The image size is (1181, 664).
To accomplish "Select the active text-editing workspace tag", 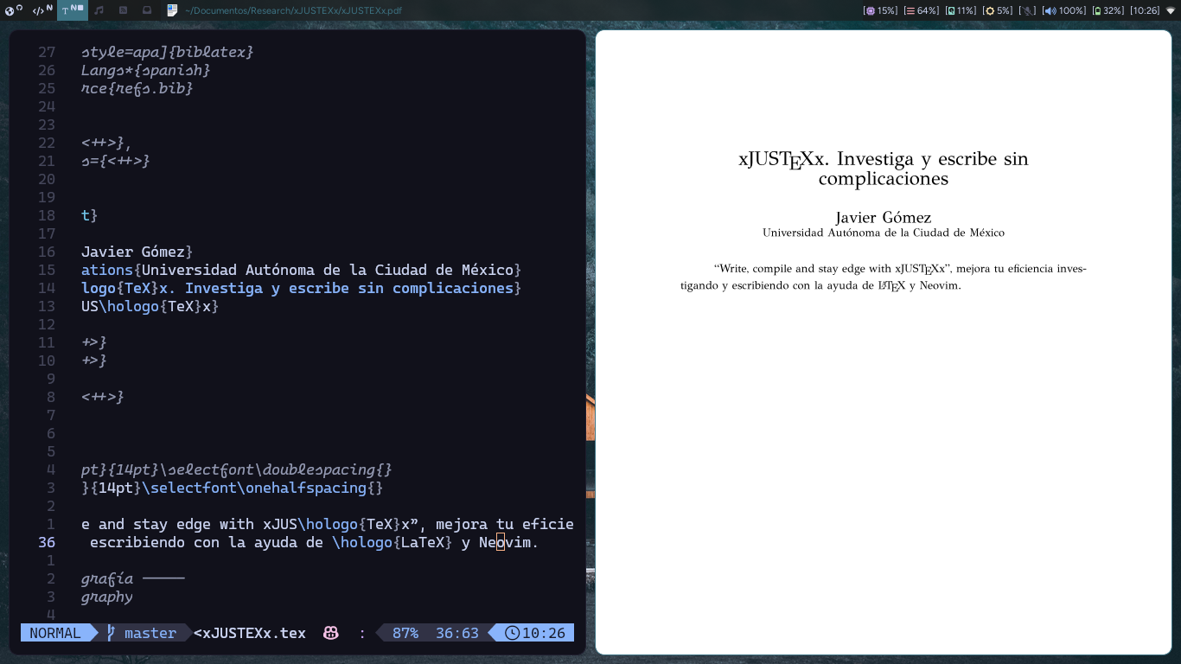I will tap(72, 10).
